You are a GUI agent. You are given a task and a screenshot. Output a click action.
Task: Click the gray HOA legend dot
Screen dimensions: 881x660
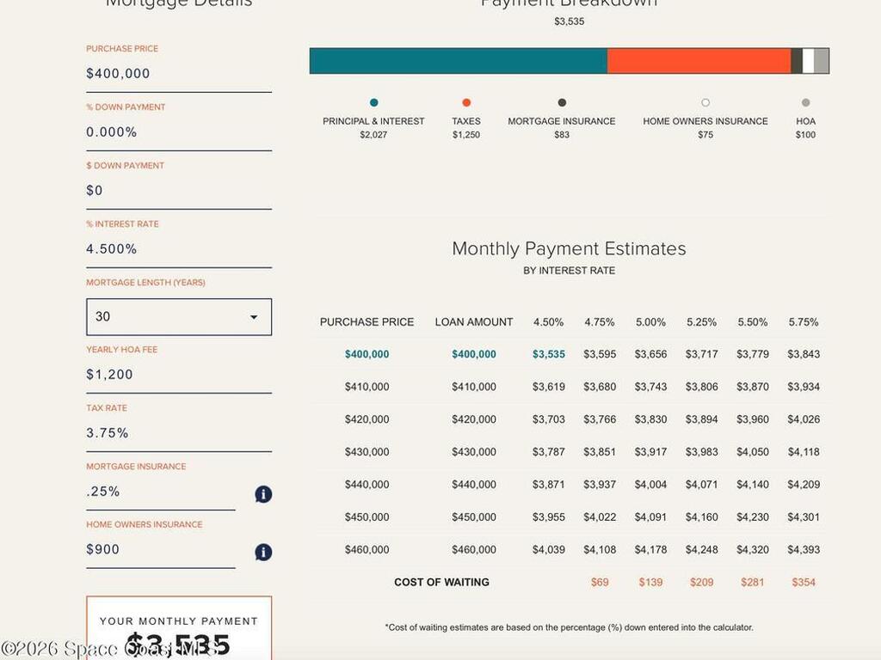point(805,103)
